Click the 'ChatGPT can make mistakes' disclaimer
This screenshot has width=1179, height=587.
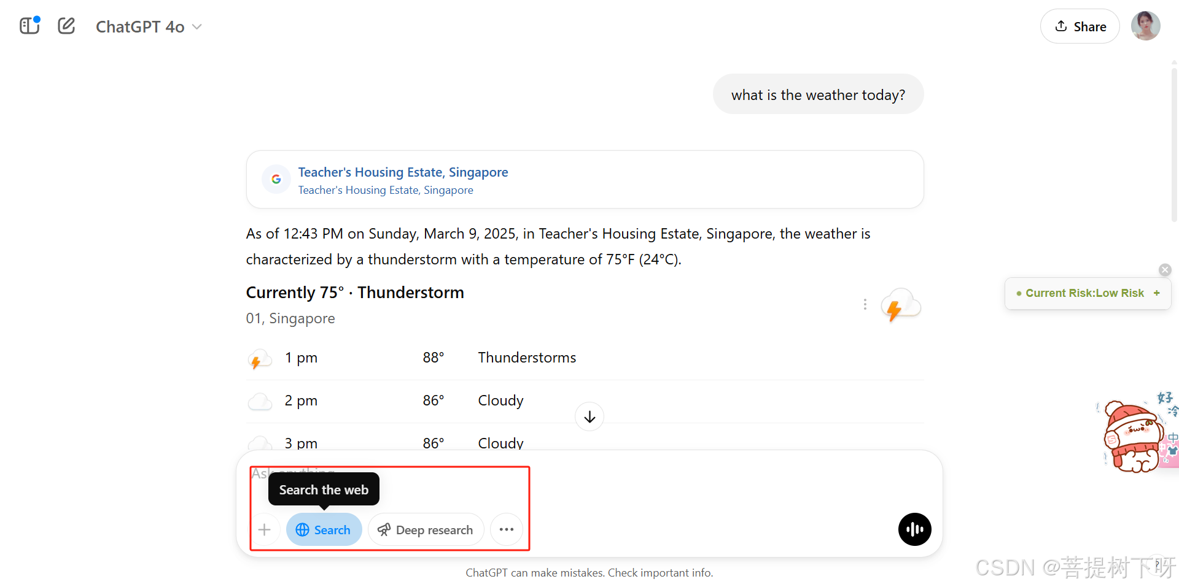pos(589,572)
